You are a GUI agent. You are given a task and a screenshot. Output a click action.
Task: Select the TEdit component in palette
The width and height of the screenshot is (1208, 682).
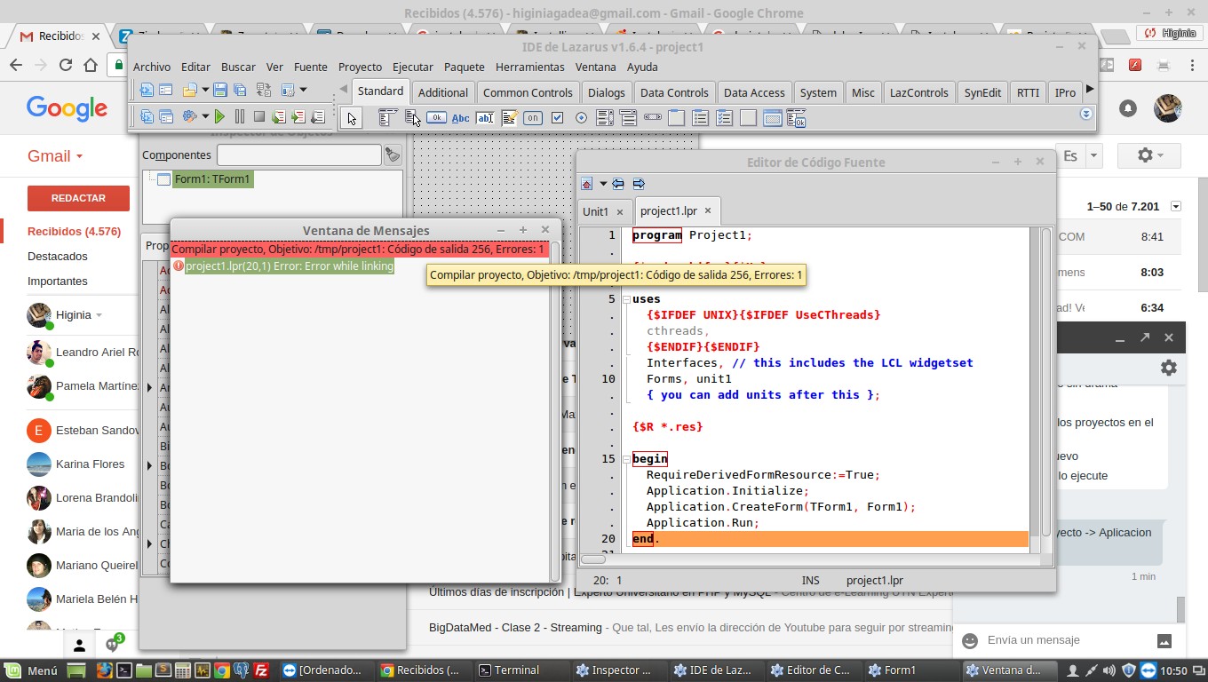(485, 117)
